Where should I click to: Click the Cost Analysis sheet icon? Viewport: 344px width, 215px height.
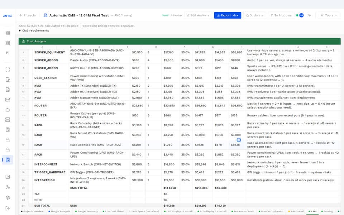click(x=23, y=41)
